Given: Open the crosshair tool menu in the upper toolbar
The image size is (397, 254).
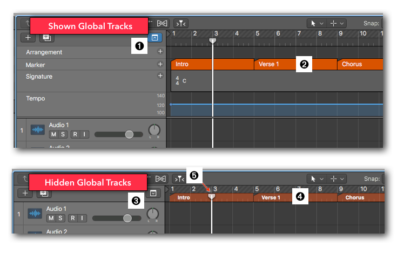Looking at the screenshot, I should pyautogui.click(x=338, y=23).
